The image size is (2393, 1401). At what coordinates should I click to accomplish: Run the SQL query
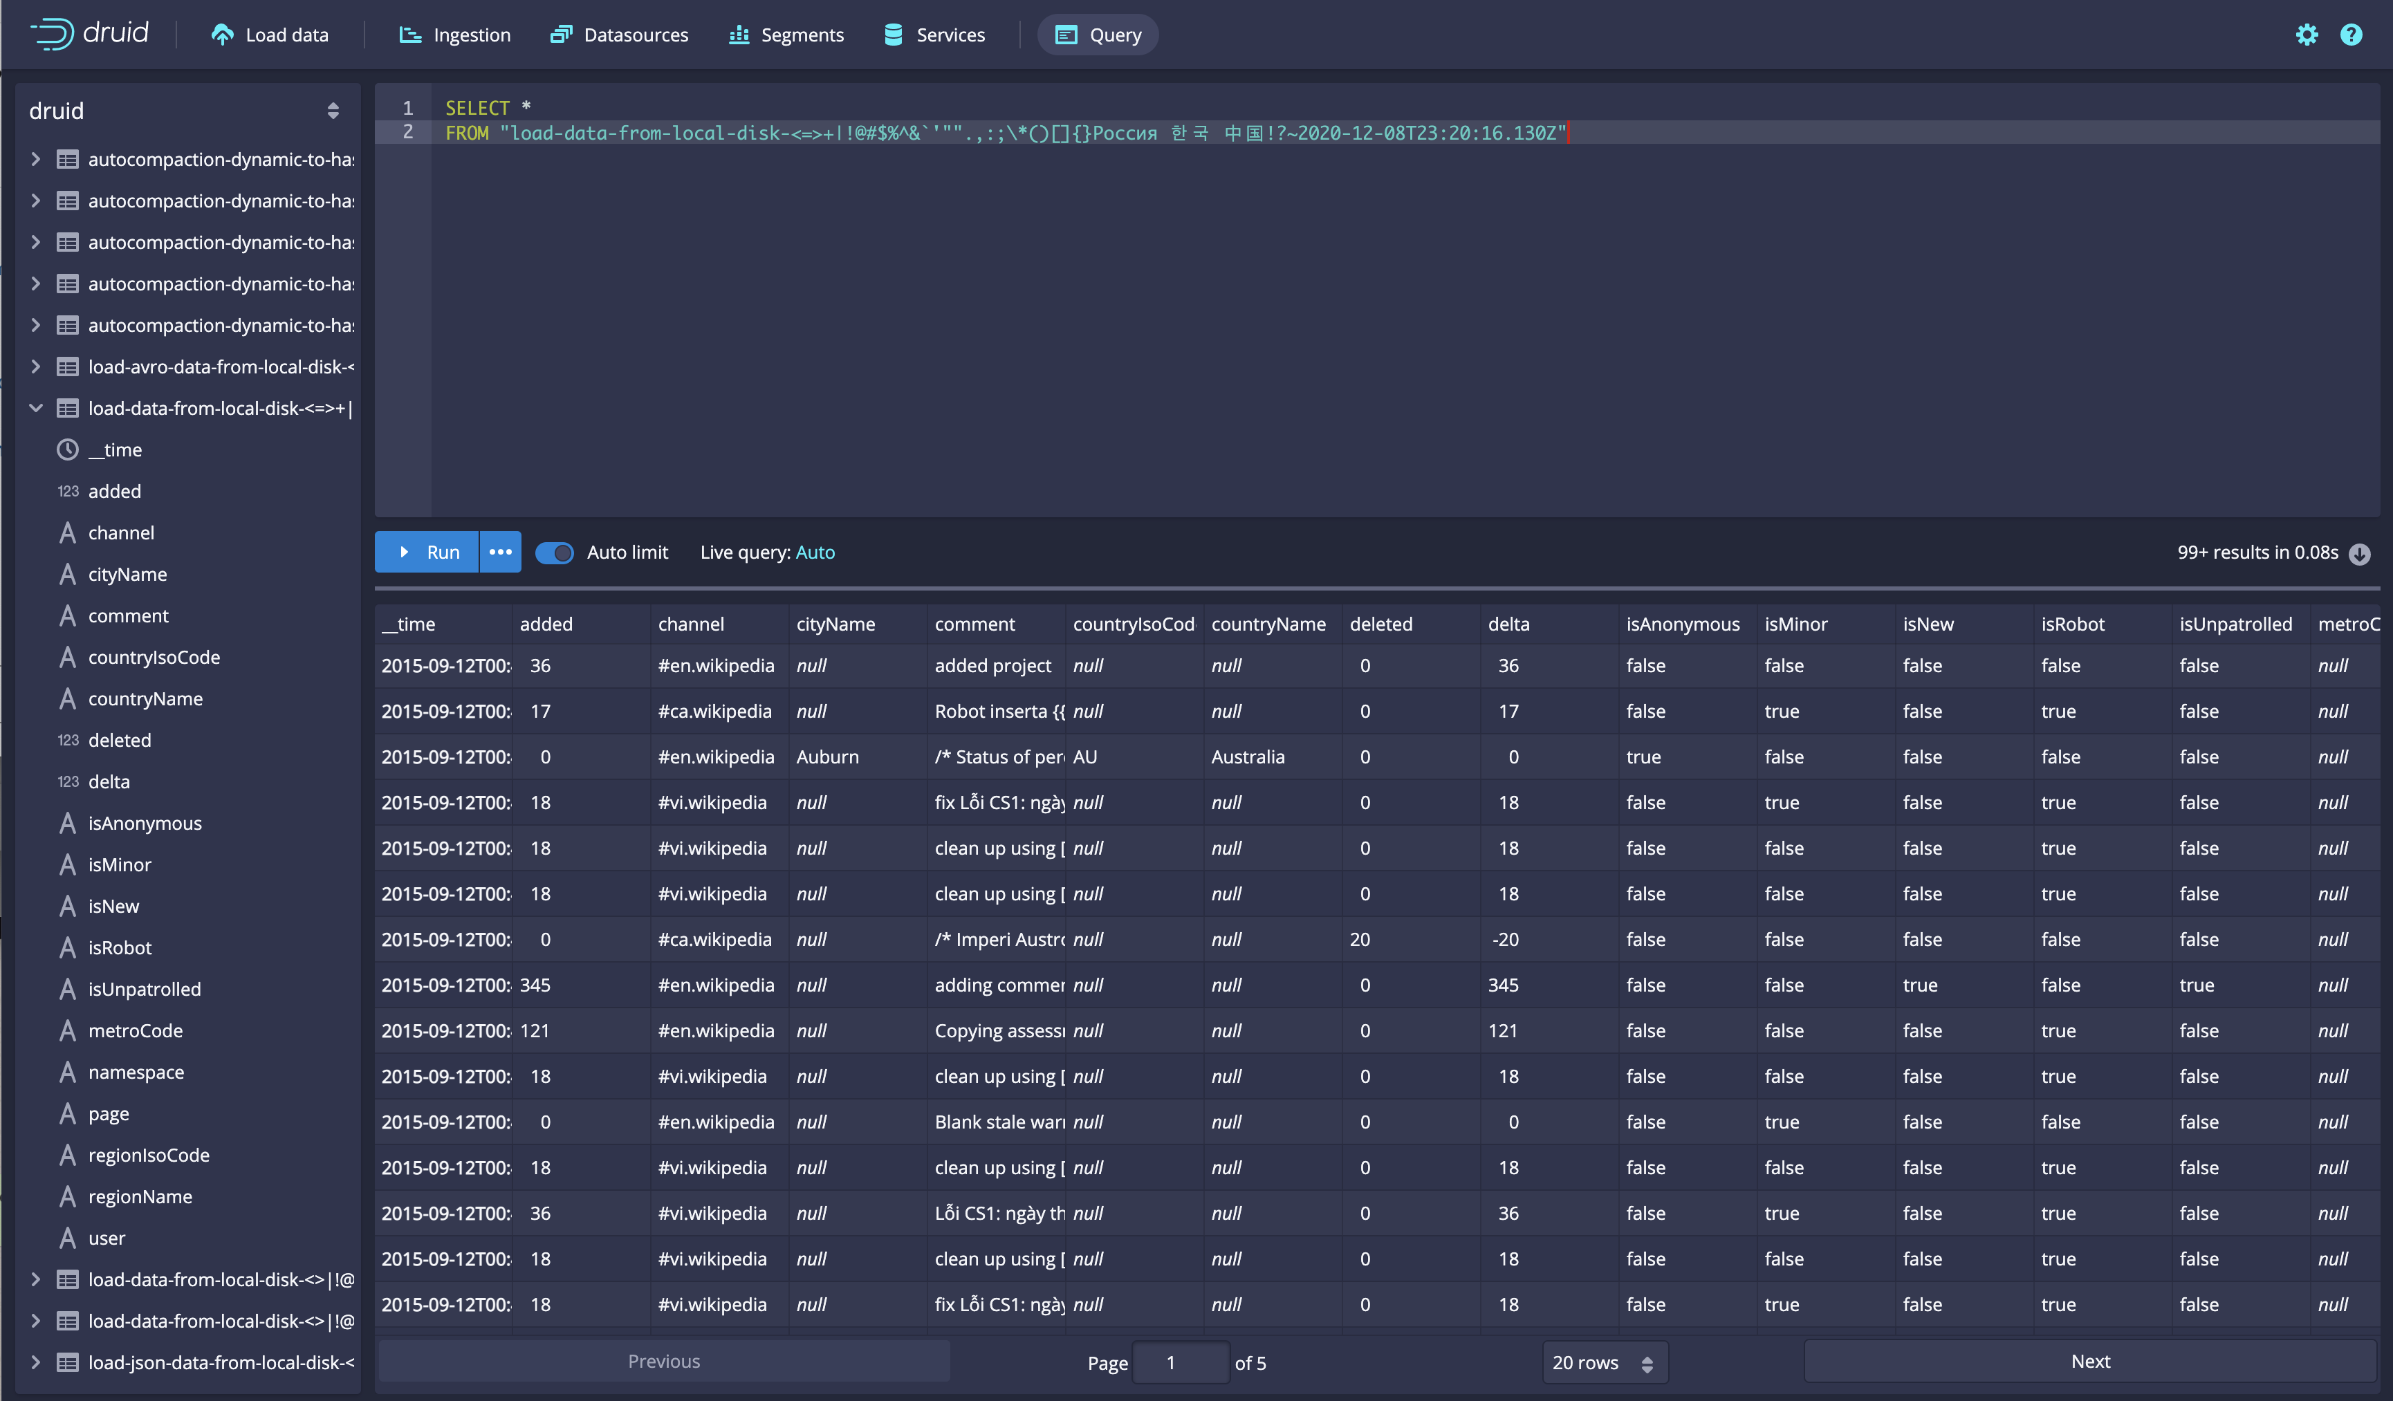(x=427, y=553)
